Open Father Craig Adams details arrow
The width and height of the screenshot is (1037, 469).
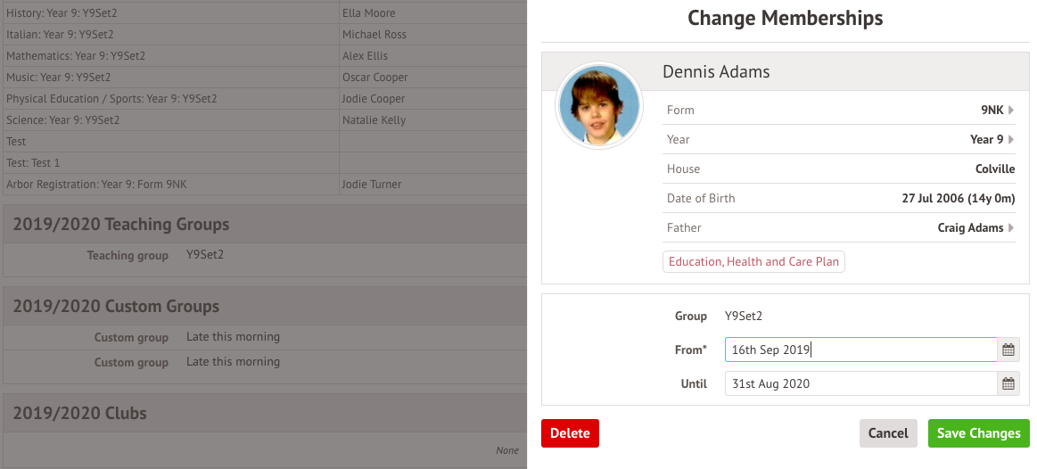click(1011, 228)
